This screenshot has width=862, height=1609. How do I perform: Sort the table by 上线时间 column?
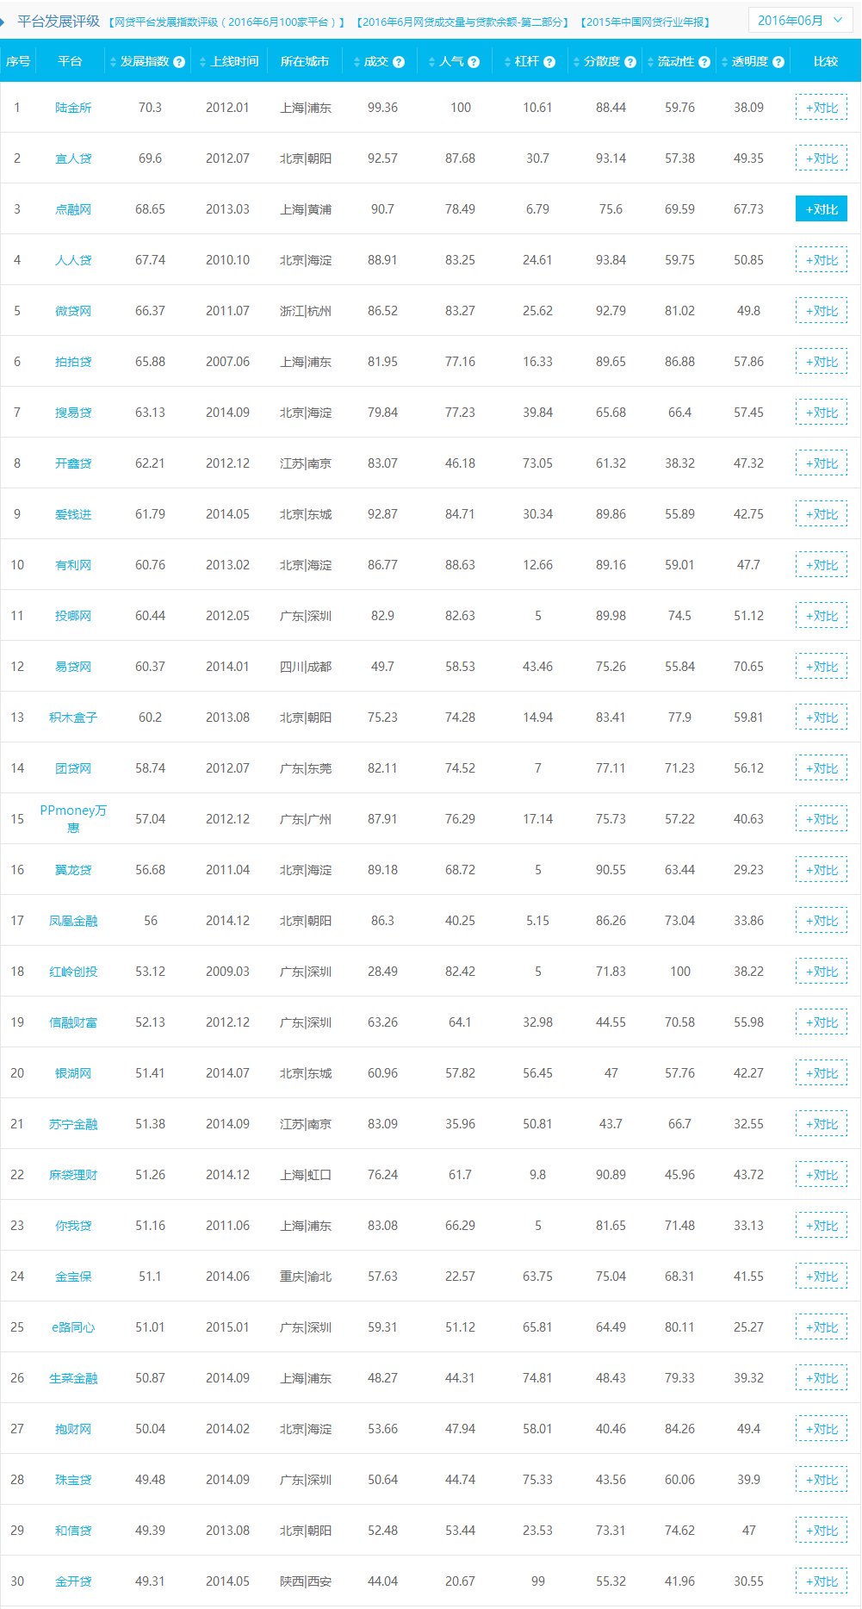203,62
